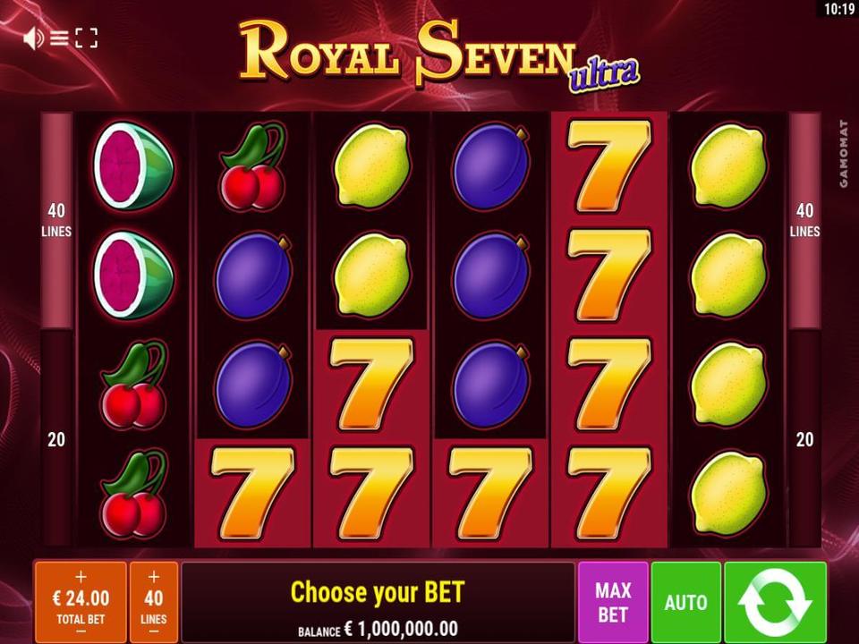
Task: Click the Royal Seven ultra game logo
Action: [x=438, y=55]
